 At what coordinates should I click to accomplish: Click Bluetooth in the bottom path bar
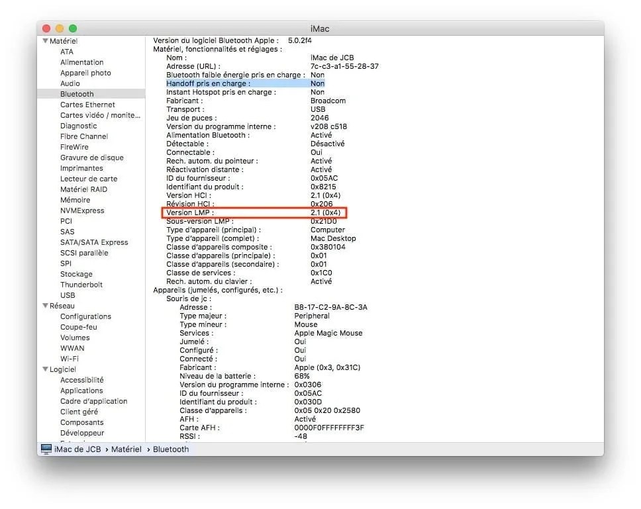click(171, 449)
